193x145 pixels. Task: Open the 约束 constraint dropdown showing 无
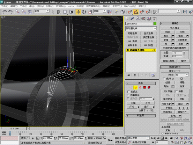click(182, 75)
